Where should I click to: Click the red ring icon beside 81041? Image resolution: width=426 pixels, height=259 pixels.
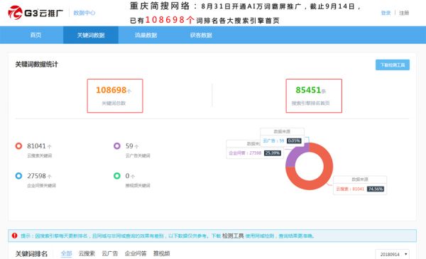(x=18, y=145)
